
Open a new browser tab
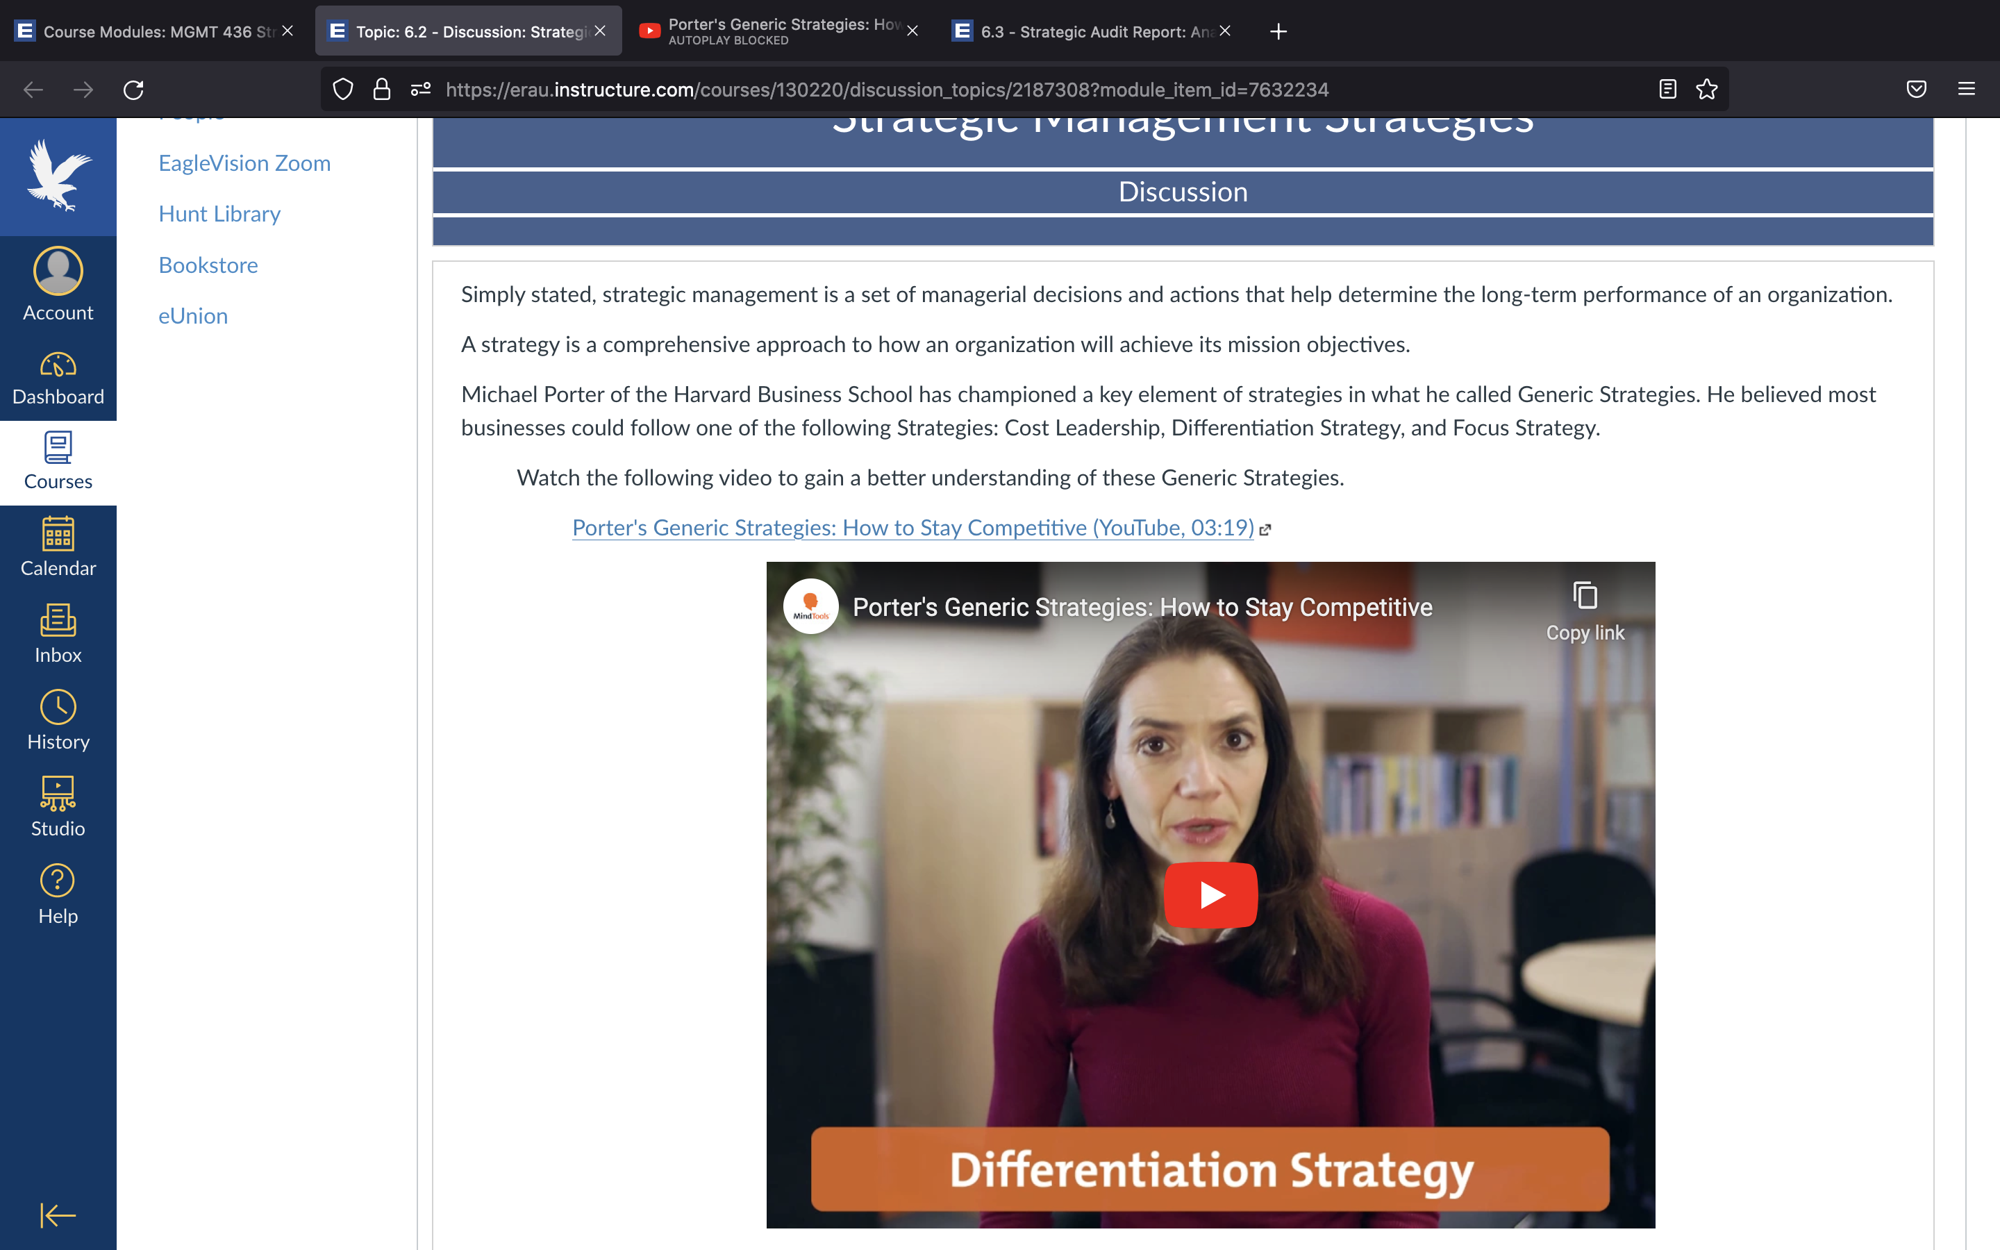1278,31
